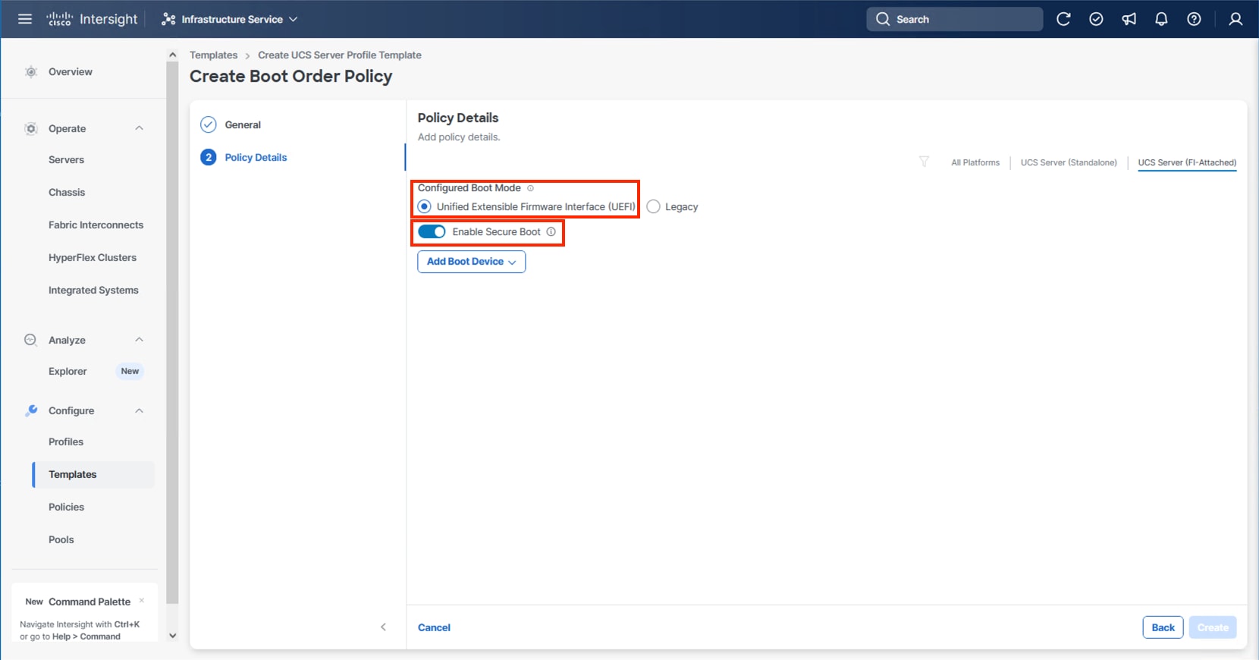Select the UEFI boot mode radio button

(425, 206)
